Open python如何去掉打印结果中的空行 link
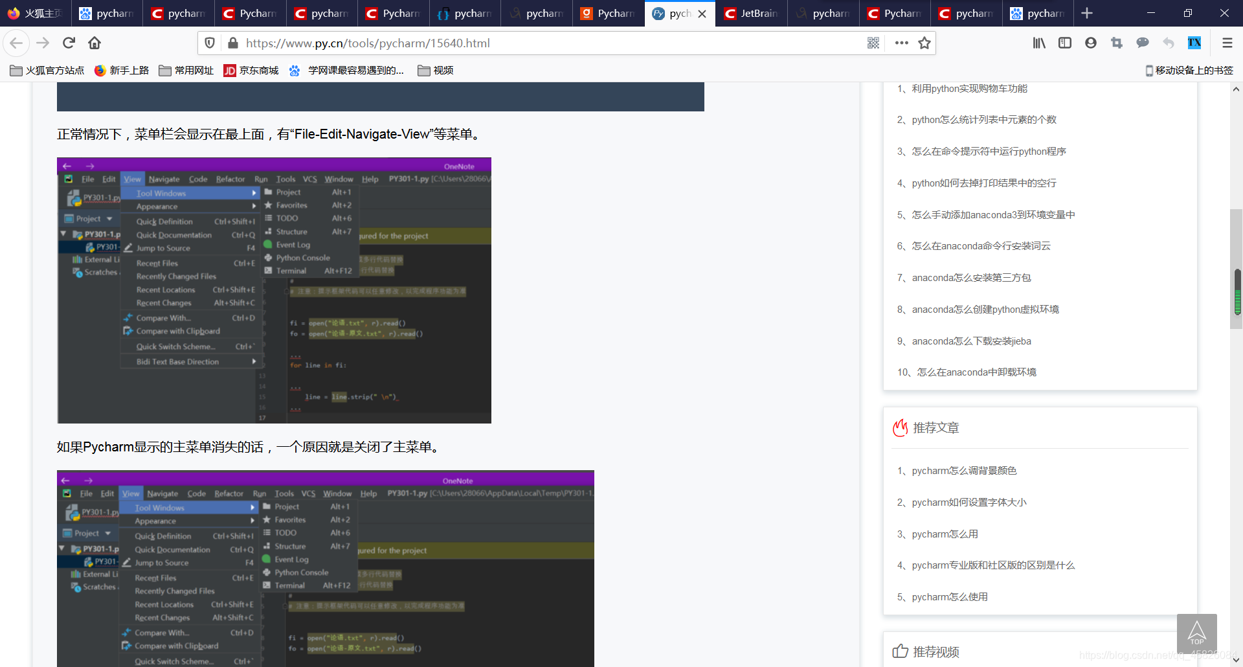This screenshot has width=1243, height=667. point(984,183)
